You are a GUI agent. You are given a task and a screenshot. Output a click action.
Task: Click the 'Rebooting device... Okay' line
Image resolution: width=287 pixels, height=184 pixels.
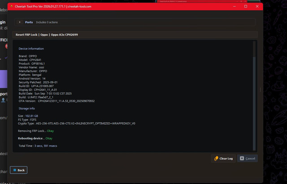(35, 138)
